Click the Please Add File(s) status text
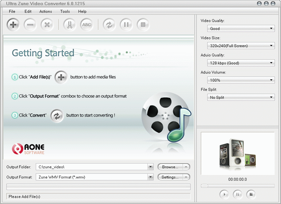The height and width of the screenshot is (204, 281). [24, 196]
